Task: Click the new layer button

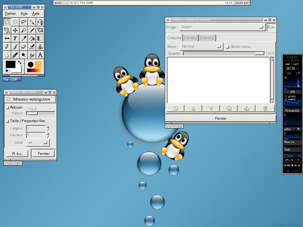Action: [x=175, y=108]
